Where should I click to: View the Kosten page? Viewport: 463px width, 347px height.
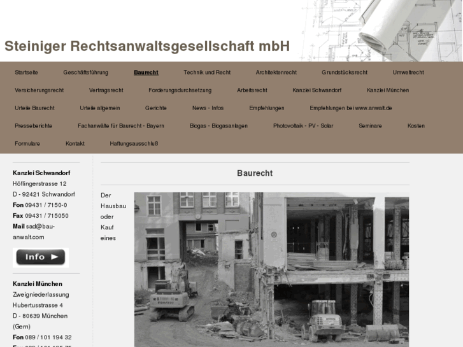(x=416, y=126)
